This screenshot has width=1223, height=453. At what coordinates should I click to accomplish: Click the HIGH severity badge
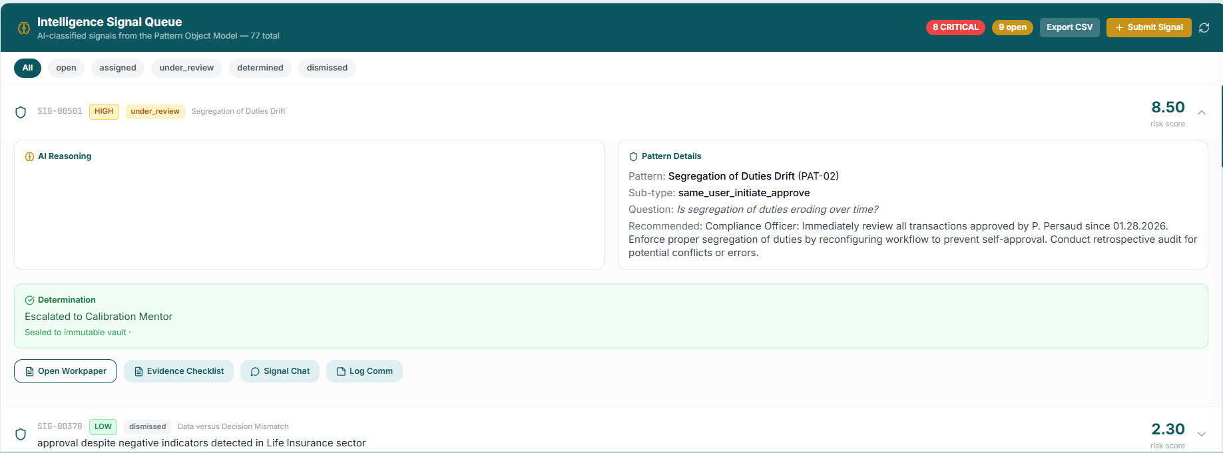pyautogui.click(x=104, y=111)
